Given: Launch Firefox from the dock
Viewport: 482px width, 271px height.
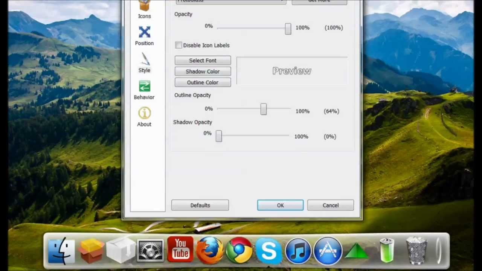Looking at the screenshot, I should [210, 250].
